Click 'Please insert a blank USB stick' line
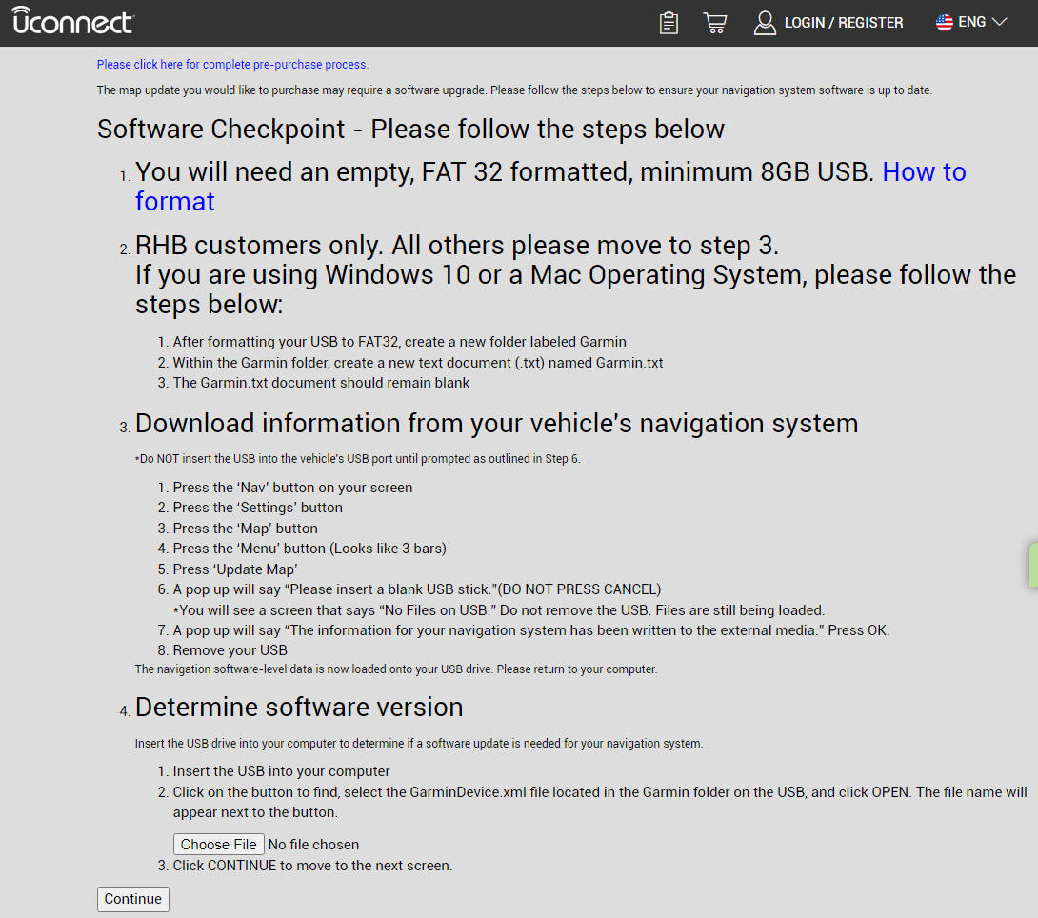Screen dimensions: 1038x918 point(416,589)
